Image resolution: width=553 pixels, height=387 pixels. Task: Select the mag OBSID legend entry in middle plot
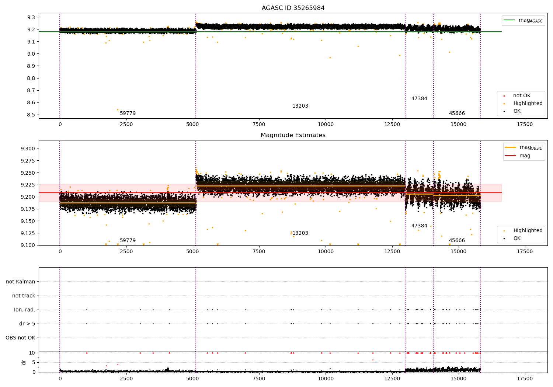524,147
